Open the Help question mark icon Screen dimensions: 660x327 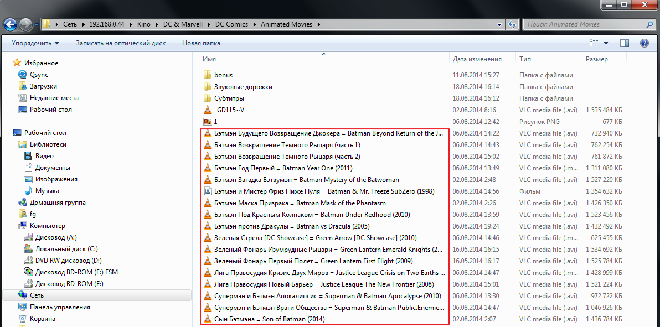pos(644,43)
